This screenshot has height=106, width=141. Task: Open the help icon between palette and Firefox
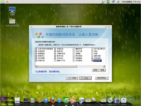(x=46, y=100)
